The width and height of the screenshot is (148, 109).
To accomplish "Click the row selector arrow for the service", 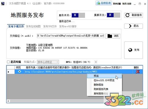I will 8,72.
